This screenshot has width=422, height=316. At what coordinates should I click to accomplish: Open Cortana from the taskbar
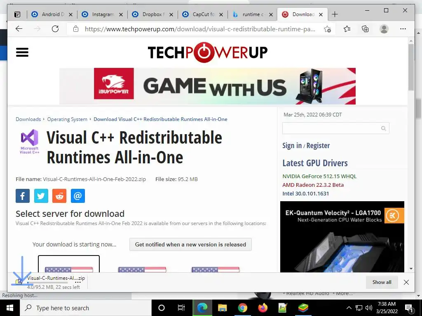tap(162, 308)
